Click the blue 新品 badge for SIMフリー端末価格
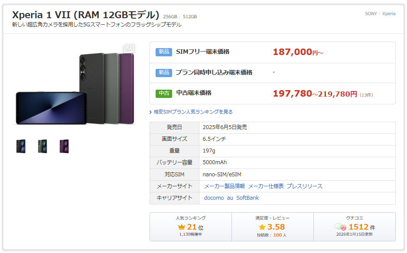Viewport: 407px width, 253px height. (x=164, y=52)
